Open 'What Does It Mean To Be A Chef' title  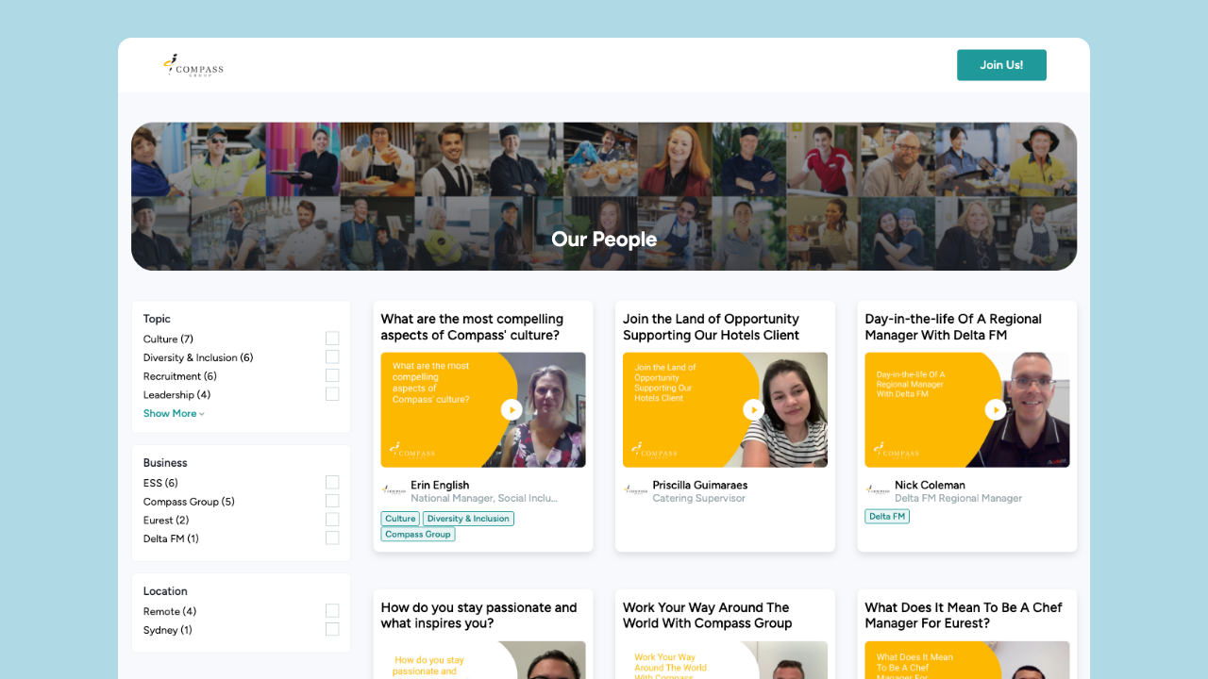[x=963, y=616]
